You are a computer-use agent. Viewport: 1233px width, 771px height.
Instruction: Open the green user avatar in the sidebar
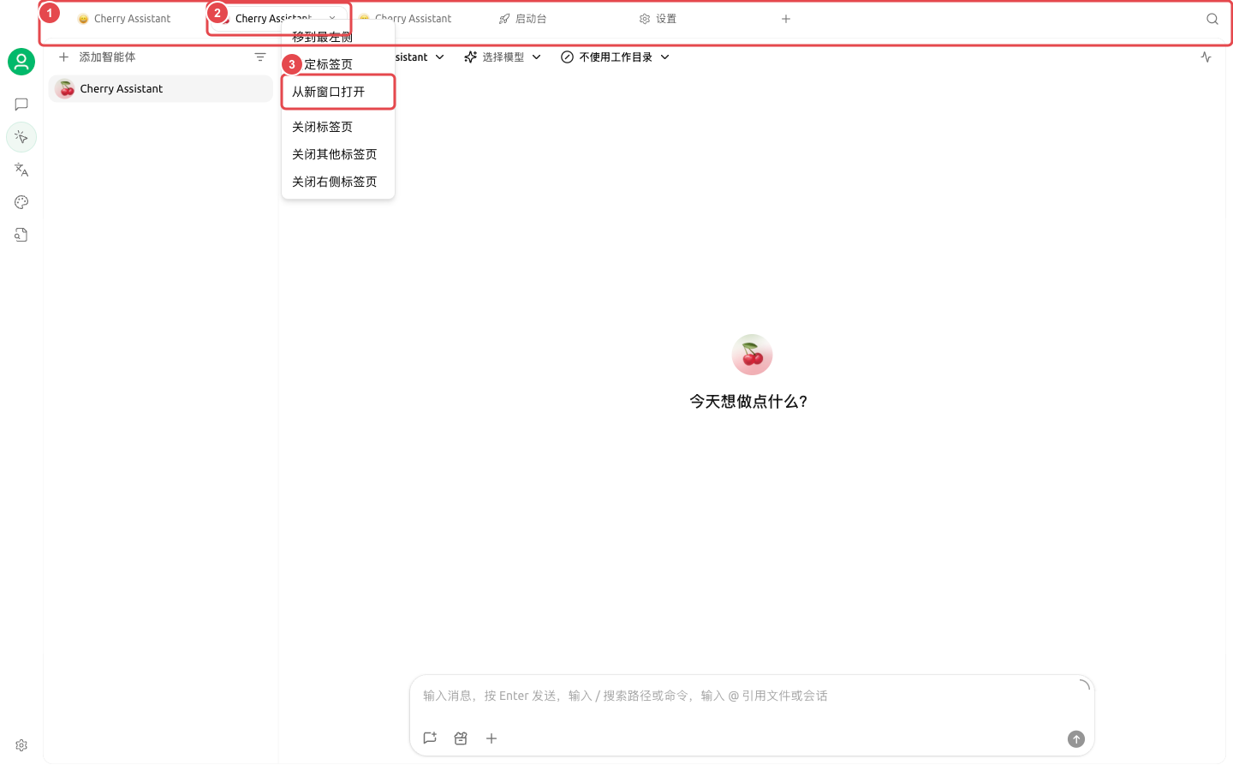(x=21, y=62)
